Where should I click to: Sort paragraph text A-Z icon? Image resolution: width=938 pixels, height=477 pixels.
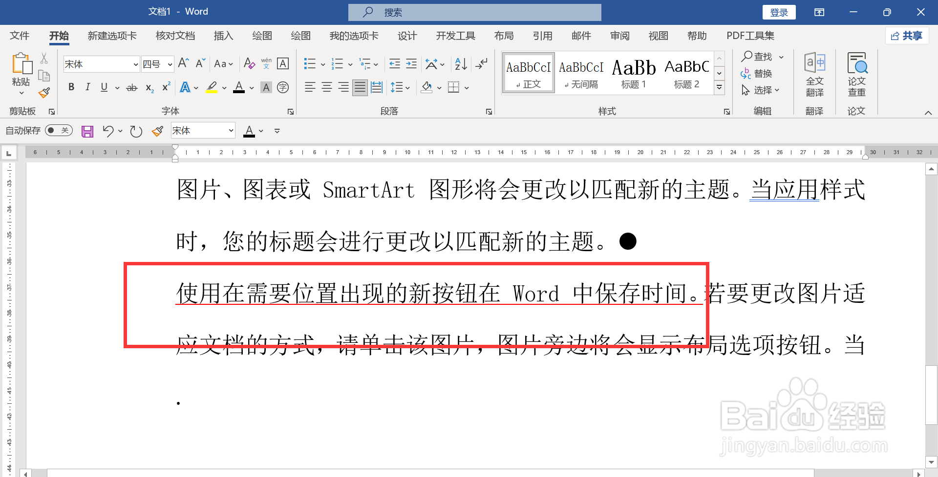click(461, 63)
